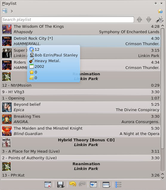Viewport: 166px width, 190px height.
Task: Select track 9 - H! Vltg3
Action: pos(81,92)
